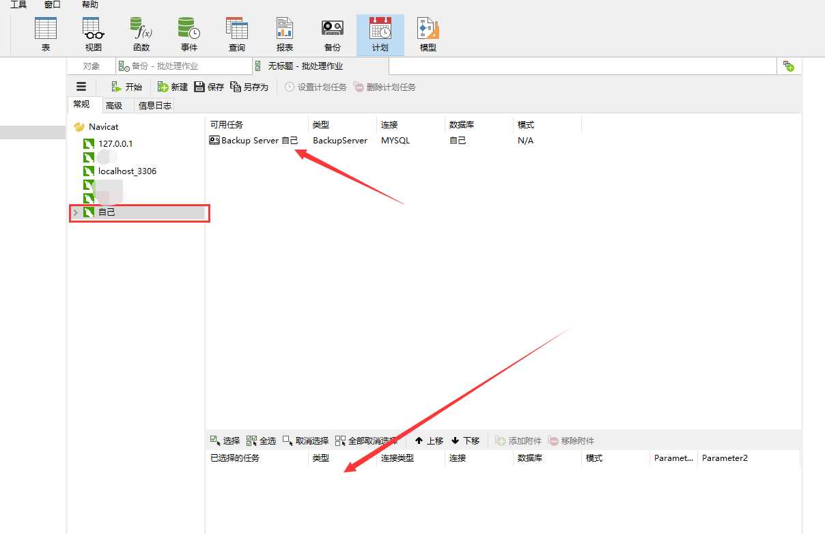Click 设置计划任务 button
Screen dimensions: 825x534
click(x=316, y=87)
